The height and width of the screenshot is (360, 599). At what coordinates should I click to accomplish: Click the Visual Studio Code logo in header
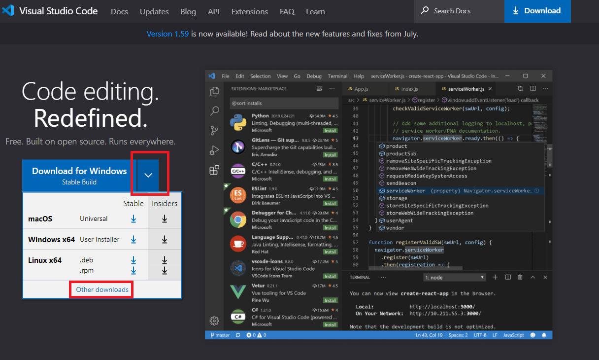pyautogui.click(x=8, y=10)
